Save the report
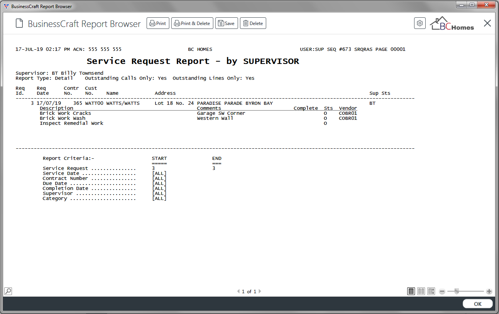 pos(227,23)
